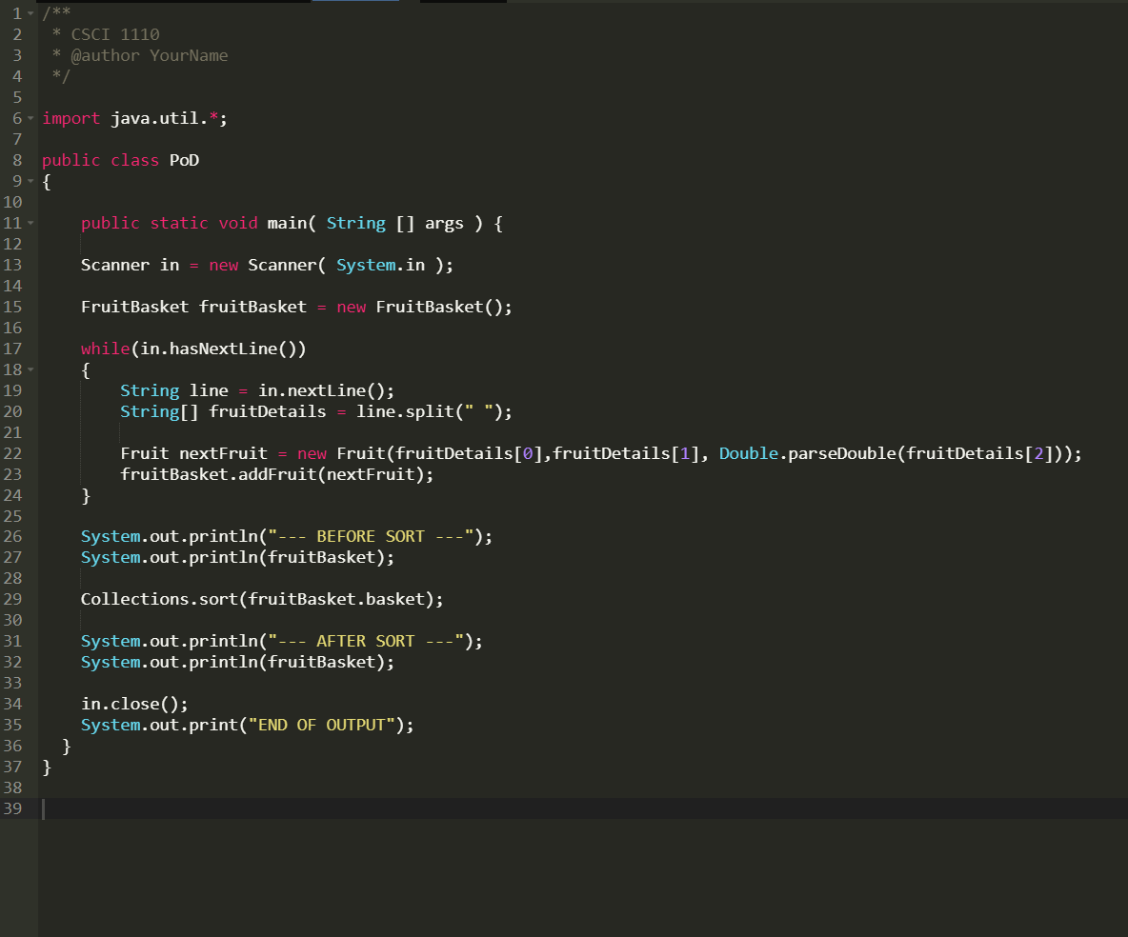Click 'line.split(" ");' on line 20
1128x937 pixels.
(x=434, y=411)
